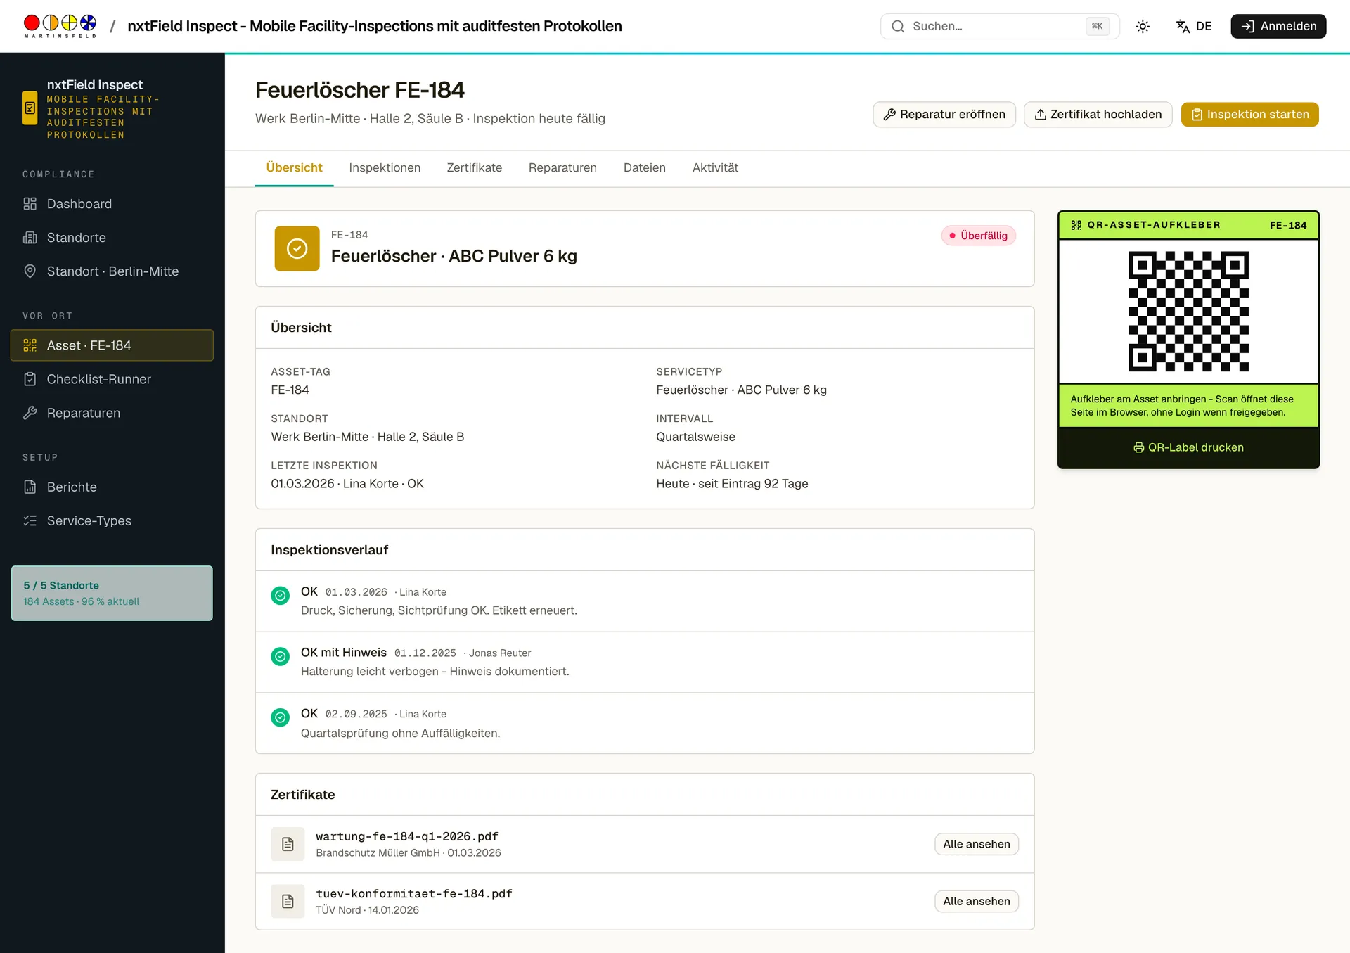The height and width of the screenshot is (953, 1350).
Task: Switch to the Reparaturen tab
Action: pyautogui.click(x=562, y=168)
